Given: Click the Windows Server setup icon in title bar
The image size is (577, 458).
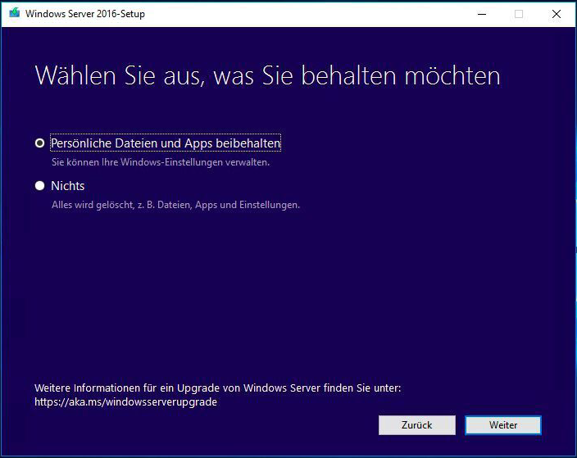Looking at the screenshot, I should pos(15,13).
